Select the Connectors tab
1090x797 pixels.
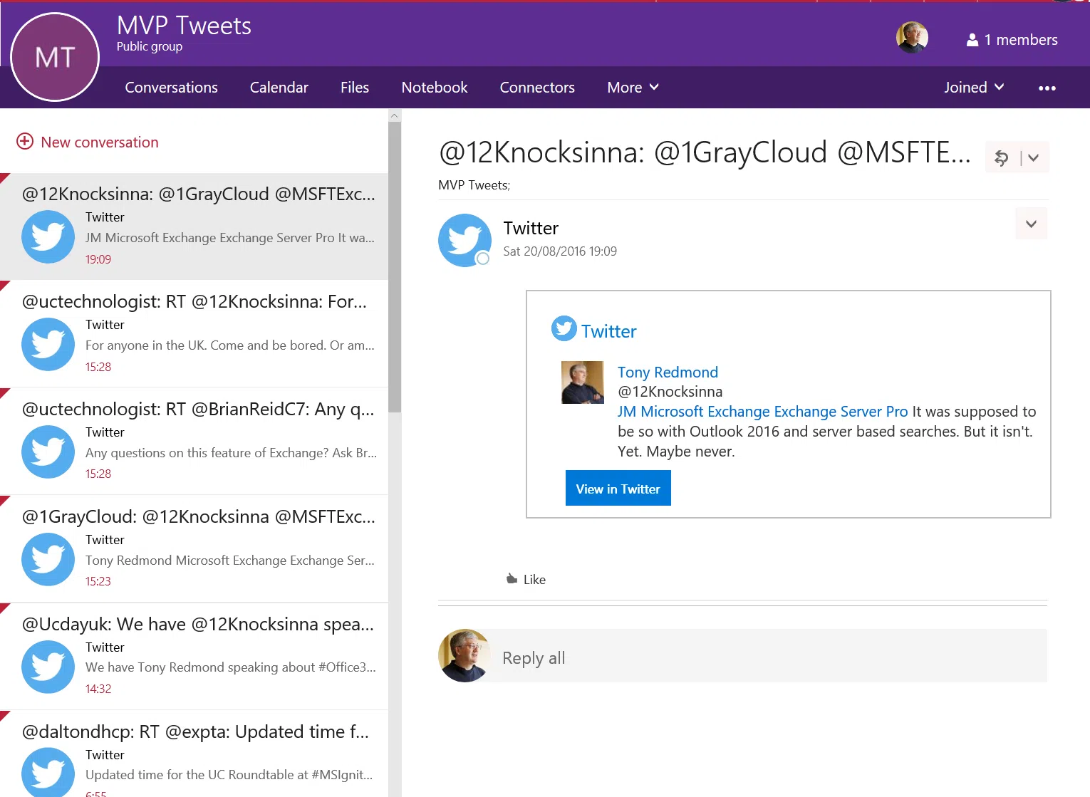coord(537,88)
